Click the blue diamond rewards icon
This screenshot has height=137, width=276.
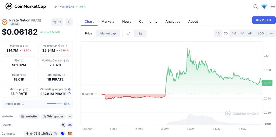(x=264, y=6)
